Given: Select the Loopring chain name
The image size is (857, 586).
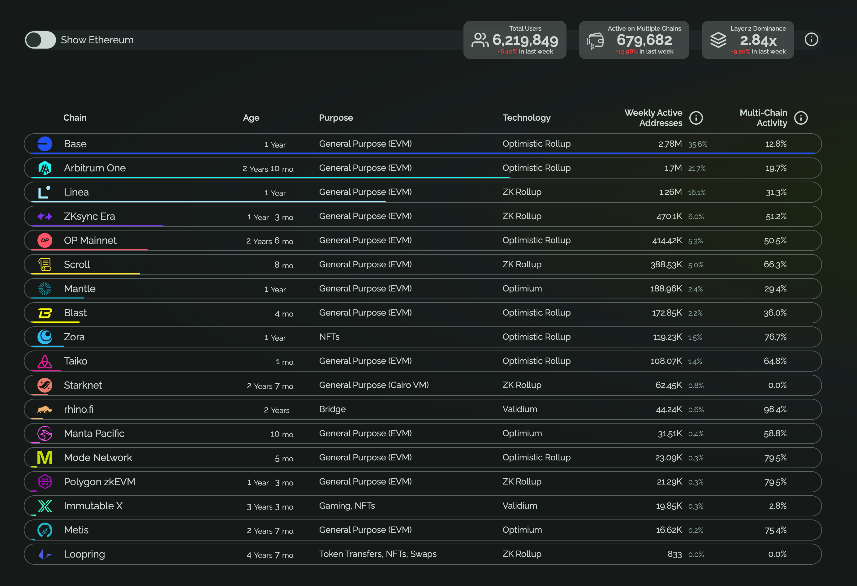Looking at the screenshot, I should 84,554.
